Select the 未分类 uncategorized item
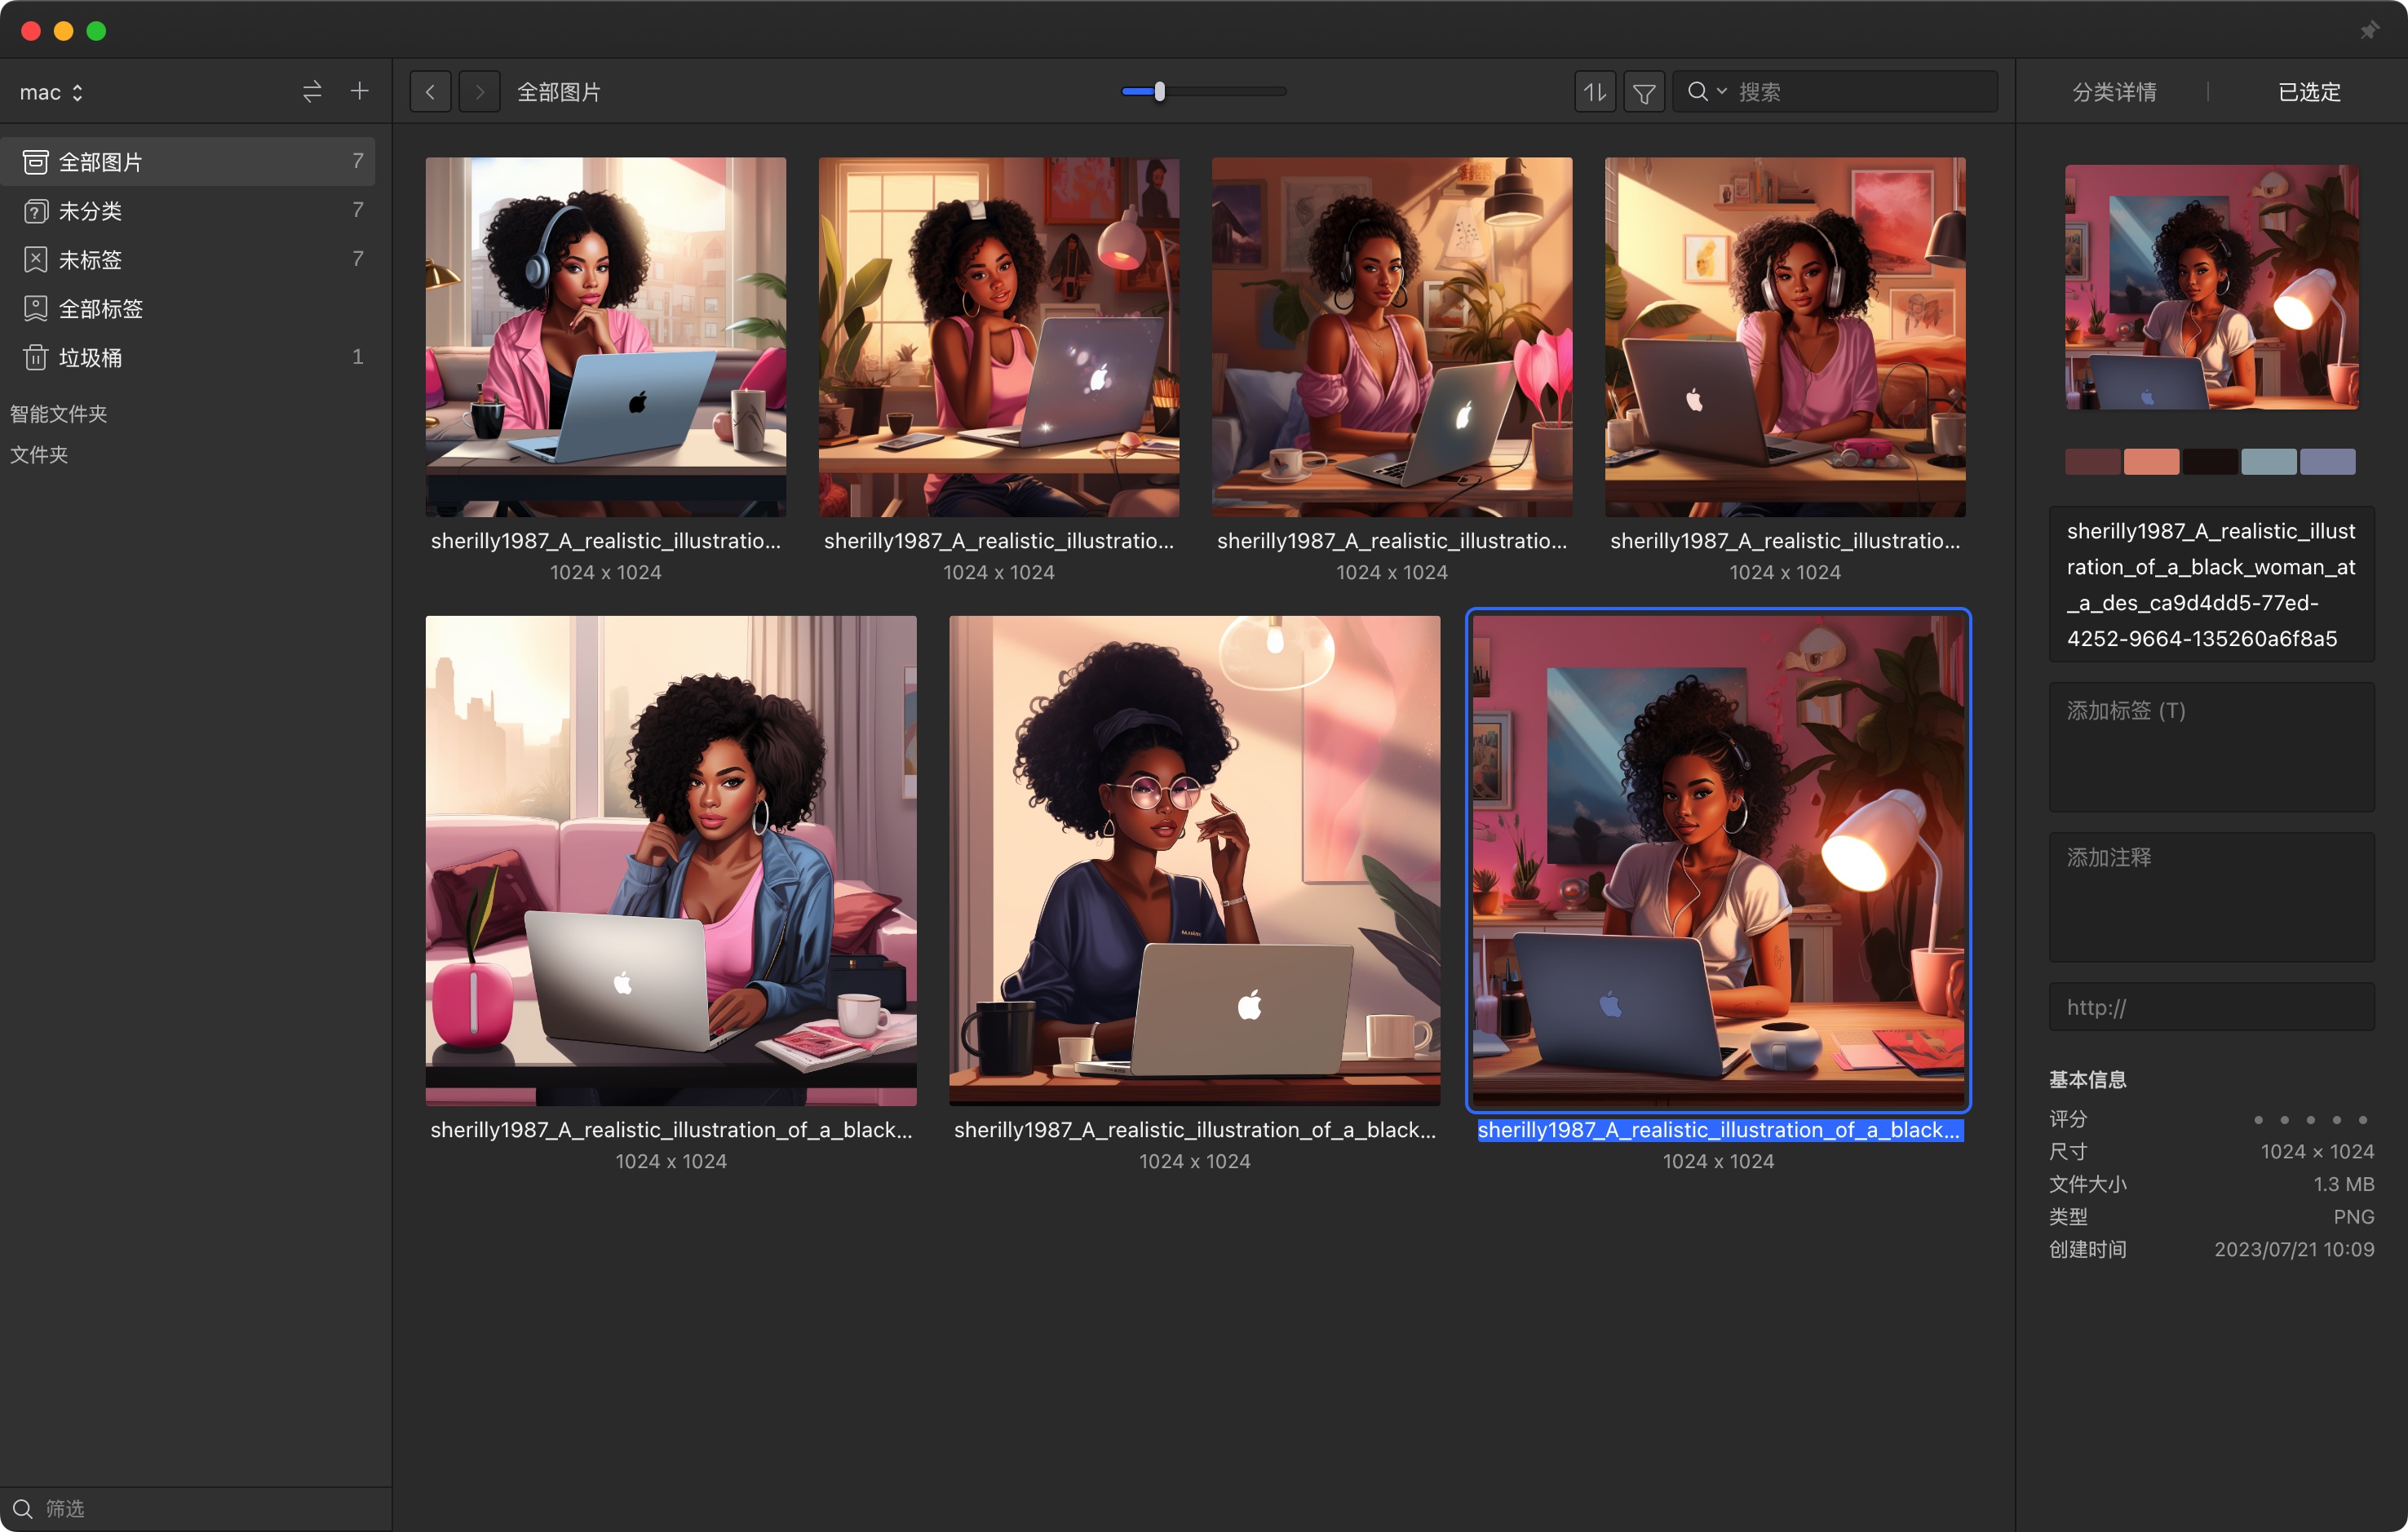The height and width of the screenshot is (1532, 2408). (90, 210)
